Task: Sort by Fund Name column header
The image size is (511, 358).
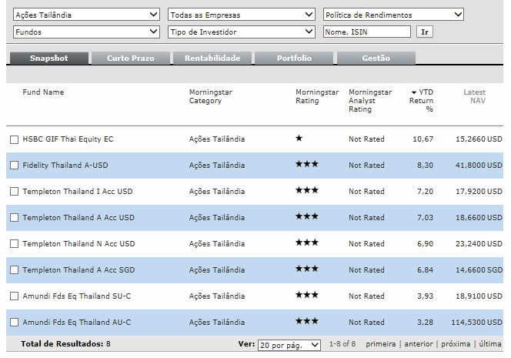Action: (43, 92)
